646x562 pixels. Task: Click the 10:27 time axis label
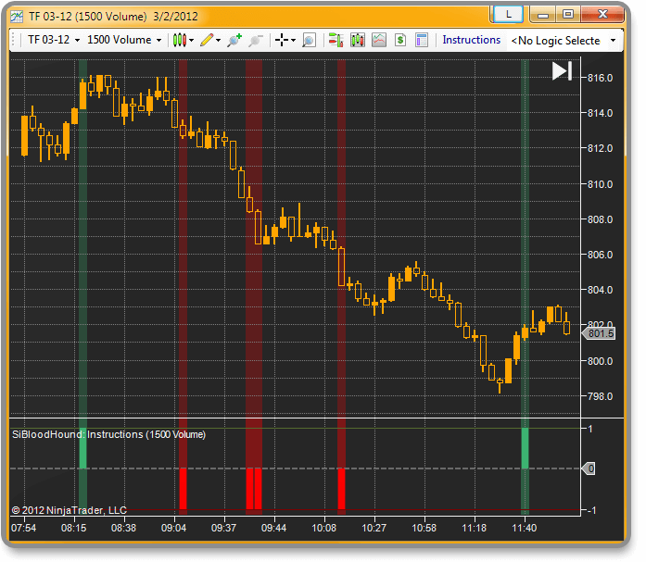point(374,528)
